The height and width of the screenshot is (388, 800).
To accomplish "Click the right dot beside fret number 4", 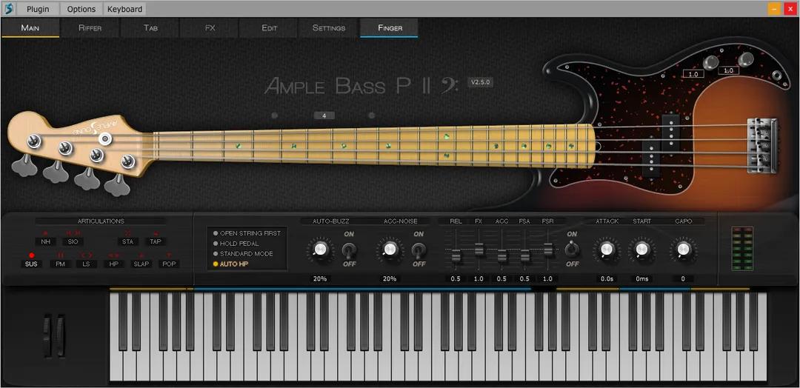I will 371,116.
